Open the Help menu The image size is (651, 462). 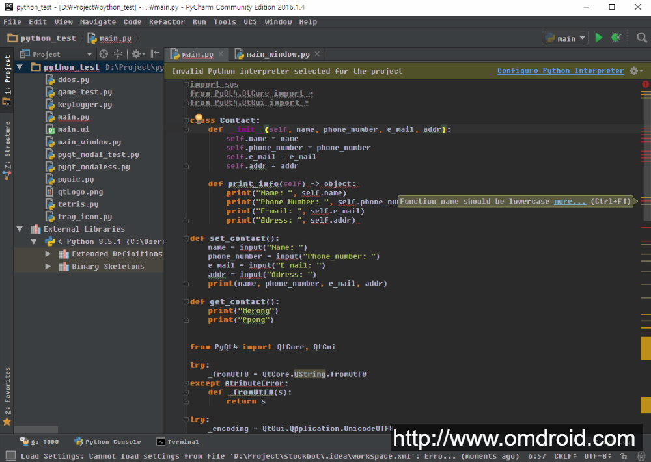coord(308,22)
